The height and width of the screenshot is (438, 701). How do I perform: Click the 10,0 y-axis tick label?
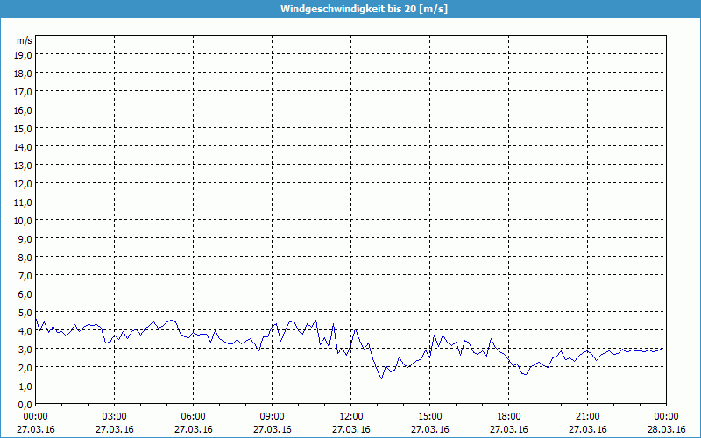tap(24, 220)
